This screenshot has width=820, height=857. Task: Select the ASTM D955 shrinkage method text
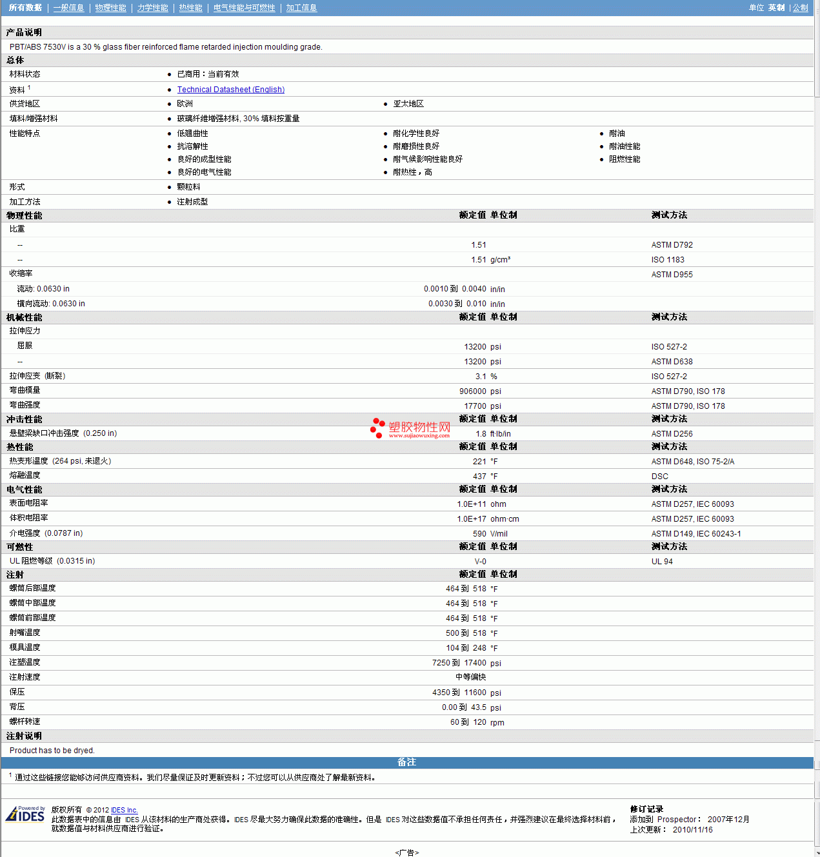tap(672, 275)
